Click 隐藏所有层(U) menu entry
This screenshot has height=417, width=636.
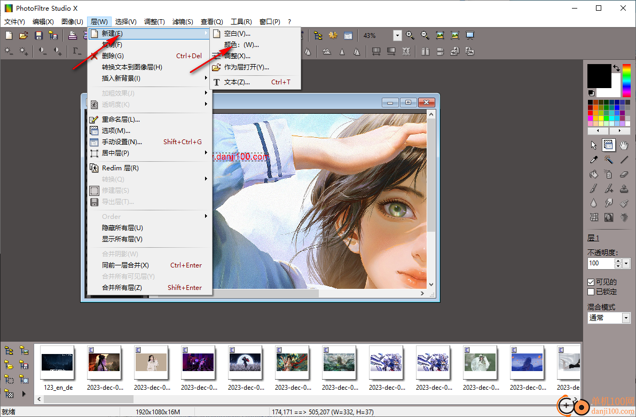[150, 228]
